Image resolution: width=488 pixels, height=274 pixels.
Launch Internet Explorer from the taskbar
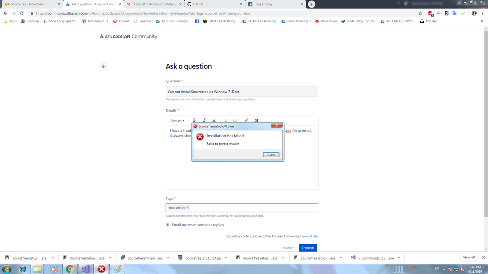[22, 269]
